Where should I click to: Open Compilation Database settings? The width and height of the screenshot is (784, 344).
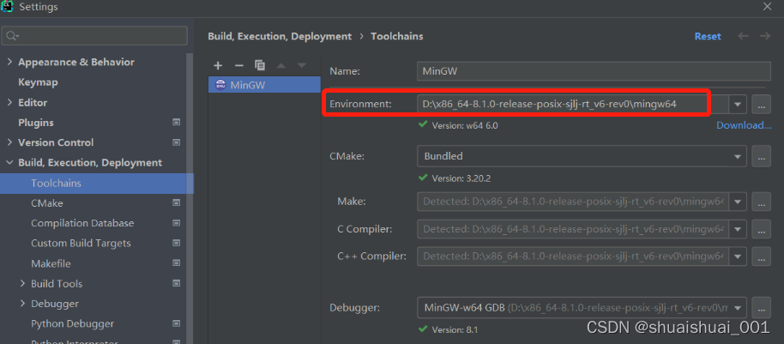82,223
